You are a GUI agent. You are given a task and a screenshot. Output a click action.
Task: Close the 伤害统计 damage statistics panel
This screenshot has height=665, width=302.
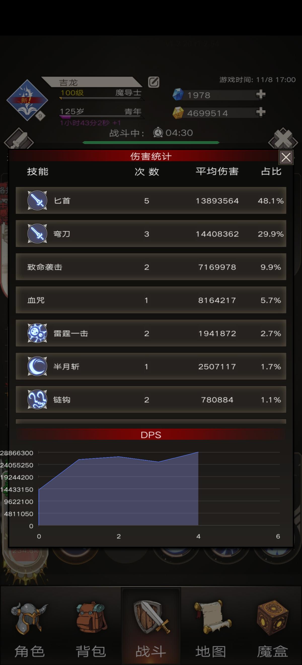[x=286, y=157]
